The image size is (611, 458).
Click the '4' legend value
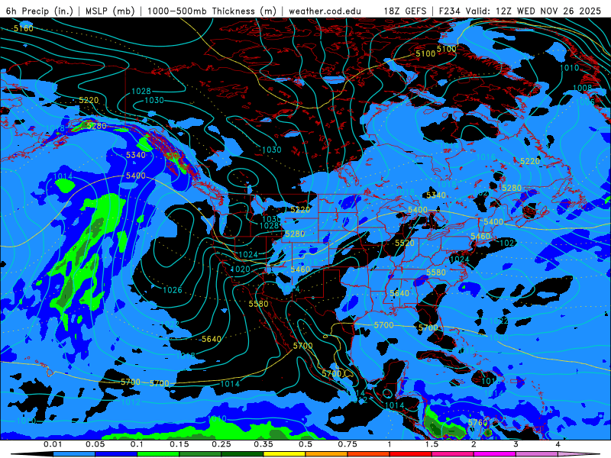coord(558,444)
